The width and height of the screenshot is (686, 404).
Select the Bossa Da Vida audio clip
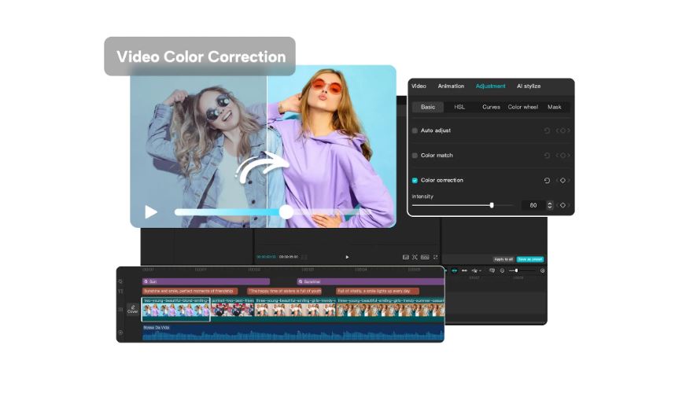(x=293, y=332)
